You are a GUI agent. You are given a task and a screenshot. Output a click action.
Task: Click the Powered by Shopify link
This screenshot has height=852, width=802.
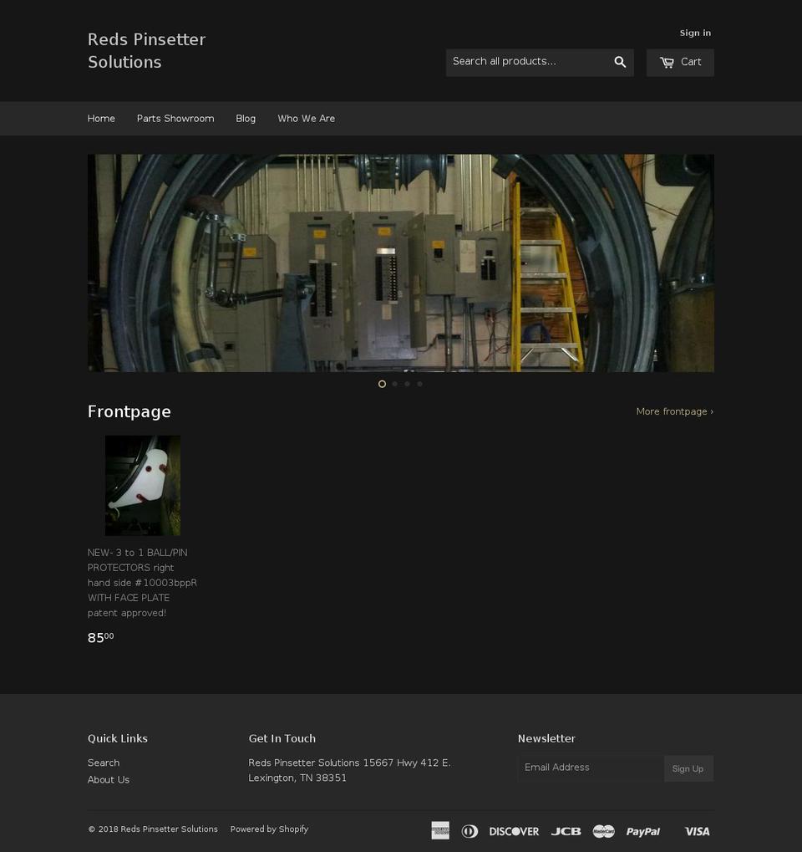[x=269, y=829]
